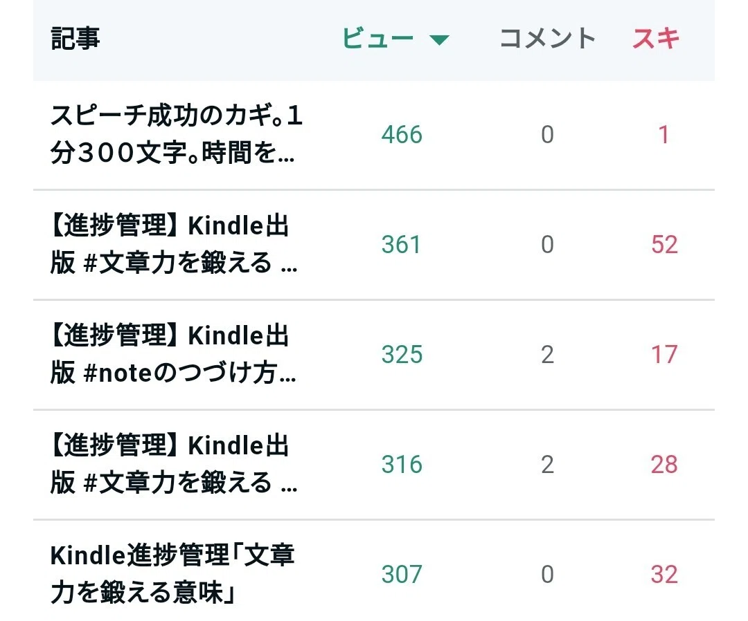Image resolution: width=748 pixels, height=621 pixels.
Task: Click the コメント column header
Action: pos(548,38)
